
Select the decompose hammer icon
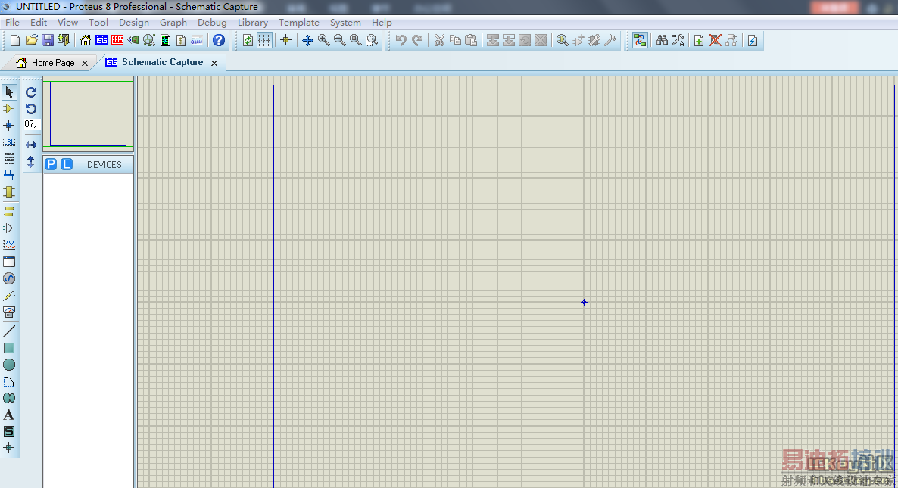coord(610,41)
